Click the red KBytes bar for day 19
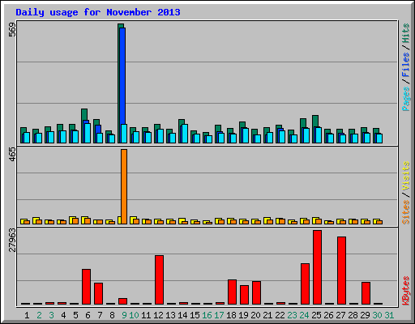Image resolution: width=415 pixels, height=324 pixels. click(x=244, y=295)
